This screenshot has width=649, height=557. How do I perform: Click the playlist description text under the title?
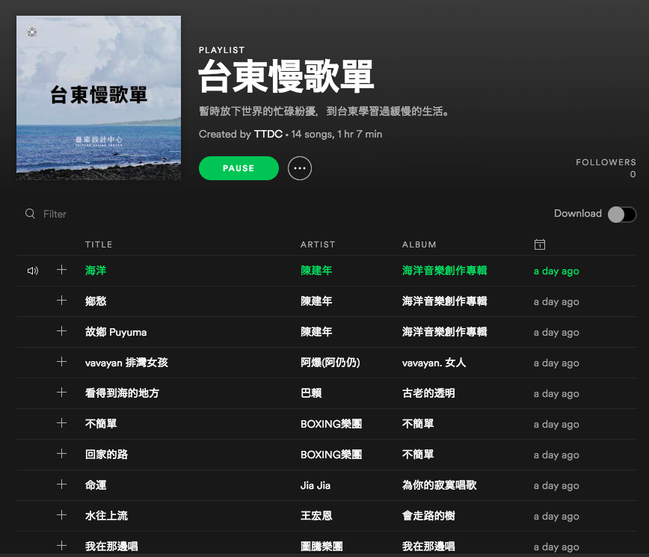(324, 111)
